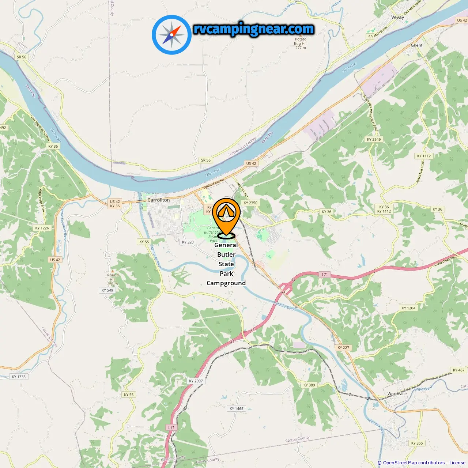Click the KY 1226 road shield

pyautogui.click(x=42, y=228)
